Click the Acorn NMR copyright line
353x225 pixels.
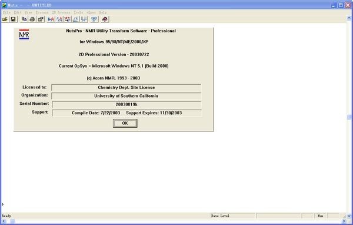click(x=114, y=78)
